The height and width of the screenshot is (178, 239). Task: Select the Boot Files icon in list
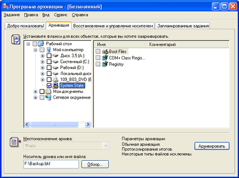105,52
